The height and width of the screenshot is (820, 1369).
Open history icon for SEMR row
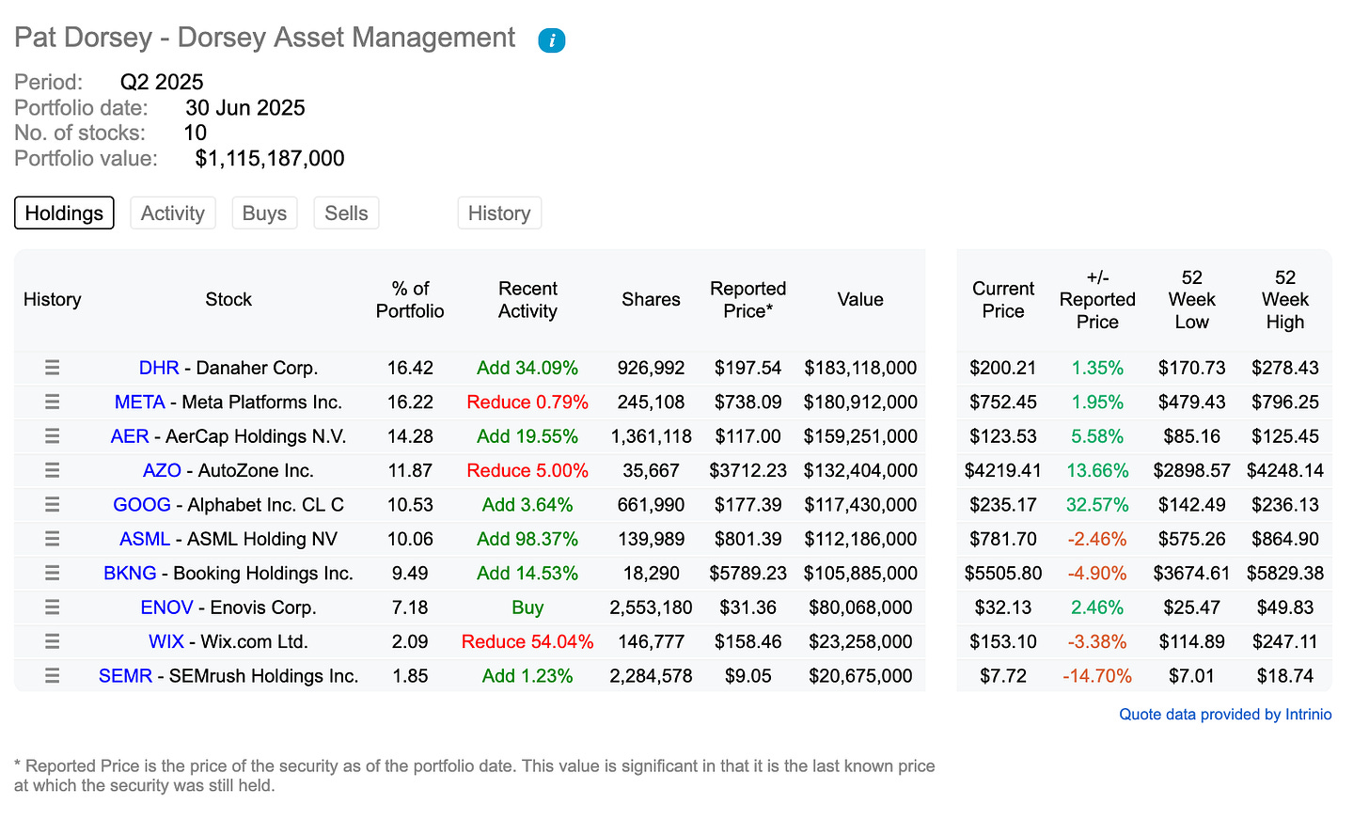click(x=52, y=676)
